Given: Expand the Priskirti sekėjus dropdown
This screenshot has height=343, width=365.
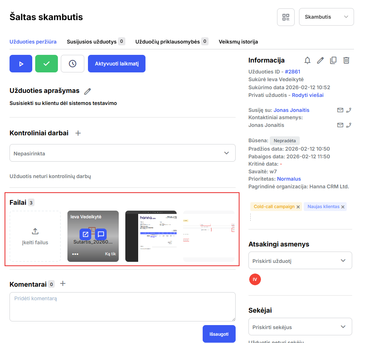Looking at the screenshot, I should [x=300, y=327].
